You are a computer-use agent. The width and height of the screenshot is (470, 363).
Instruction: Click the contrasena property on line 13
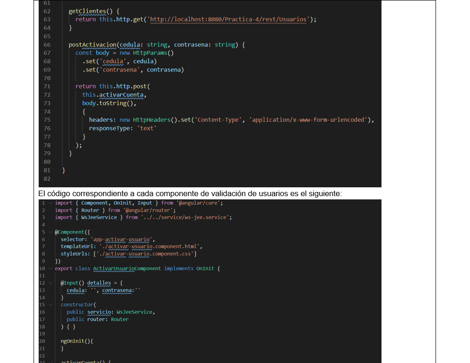(x=117, y=290)
